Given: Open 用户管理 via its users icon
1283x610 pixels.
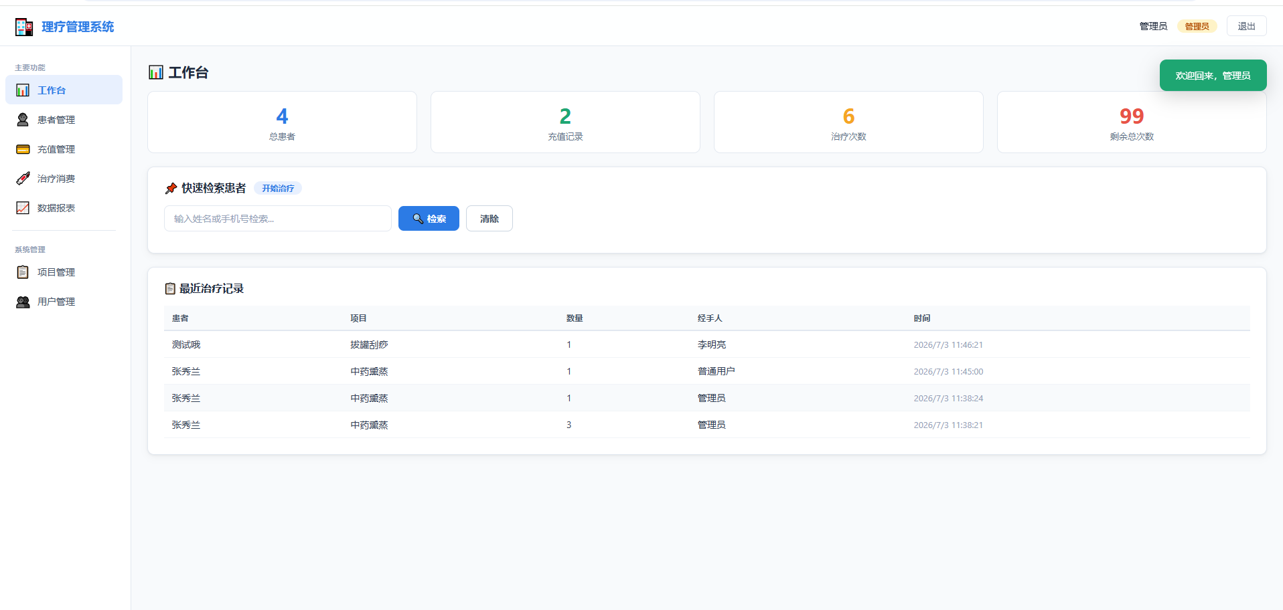Looking at the screenshot, I should (23, 302).
